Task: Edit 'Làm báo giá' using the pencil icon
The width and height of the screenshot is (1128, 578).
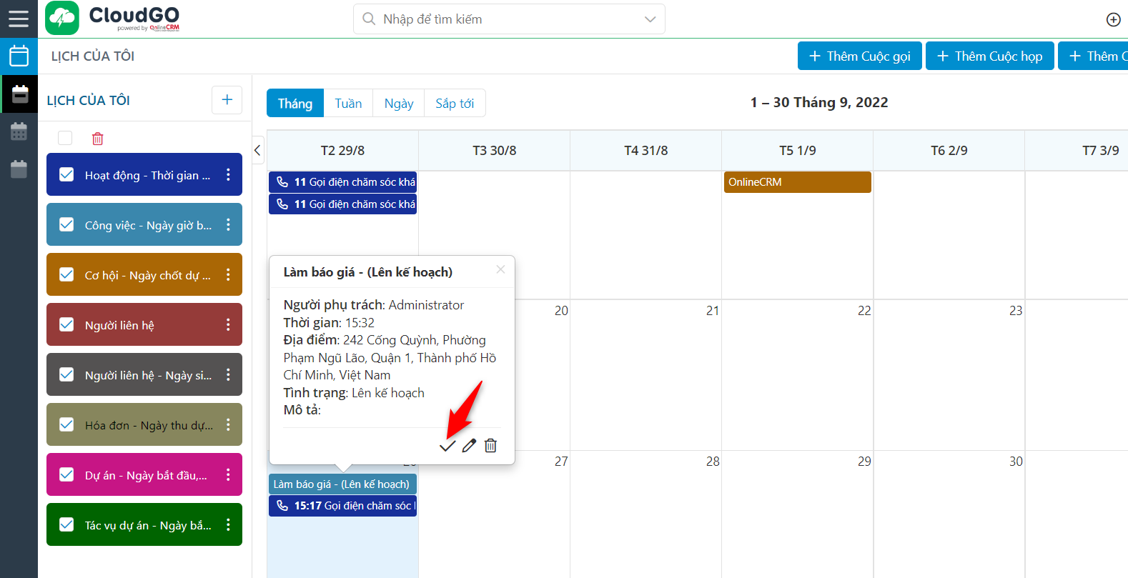Action: [x=468, y=445]
